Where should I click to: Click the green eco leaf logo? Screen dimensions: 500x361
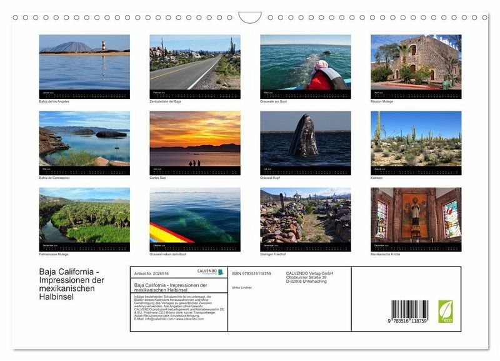click(x=445, y=311)
